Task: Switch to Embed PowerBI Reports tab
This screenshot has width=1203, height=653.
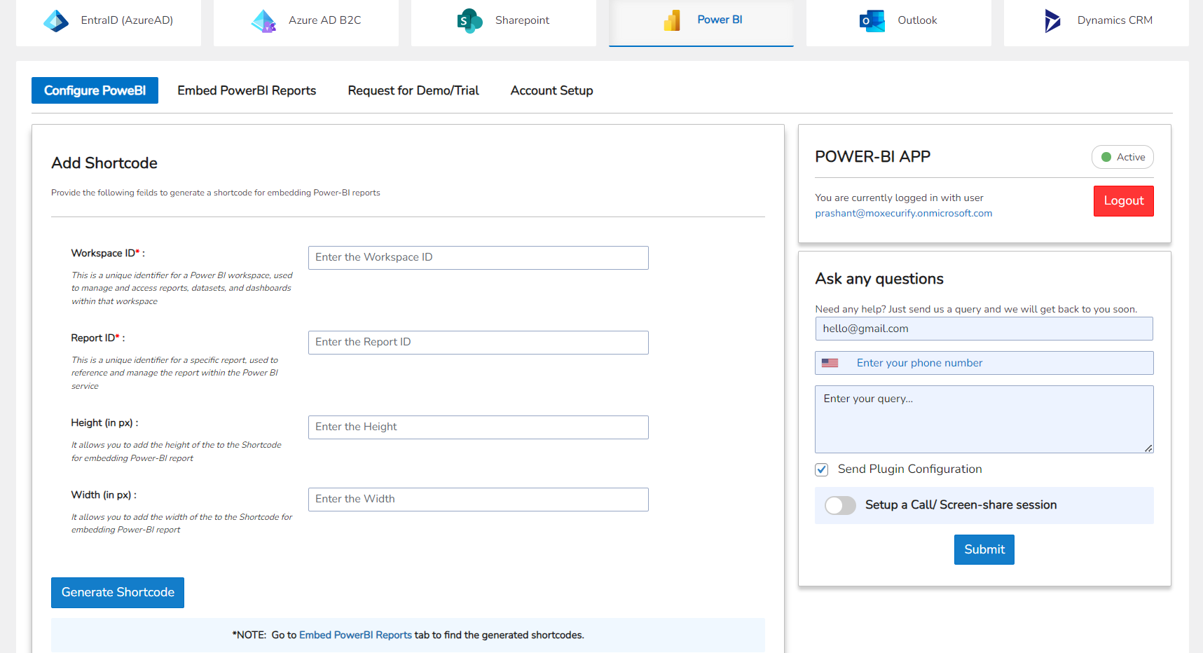Action: tap(247, 90)
